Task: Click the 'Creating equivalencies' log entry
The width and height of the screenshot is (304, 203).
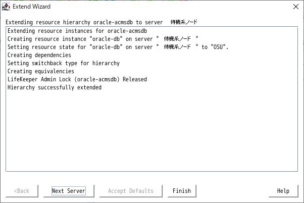Action: 41,71
